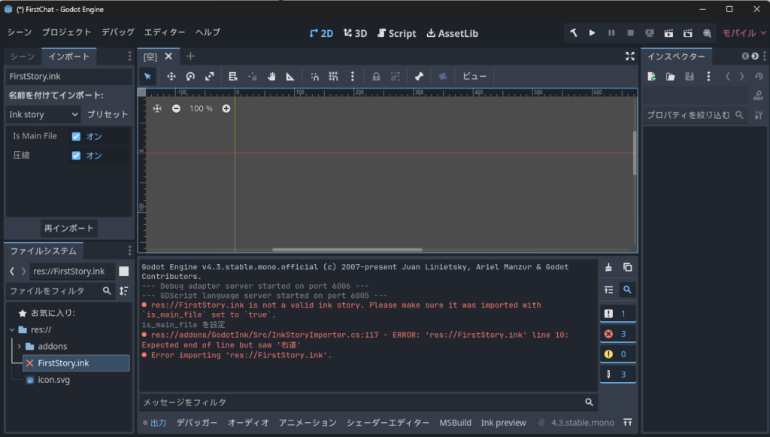Clear output with the broom icon
770x437 pixels.
click(608, 268)
